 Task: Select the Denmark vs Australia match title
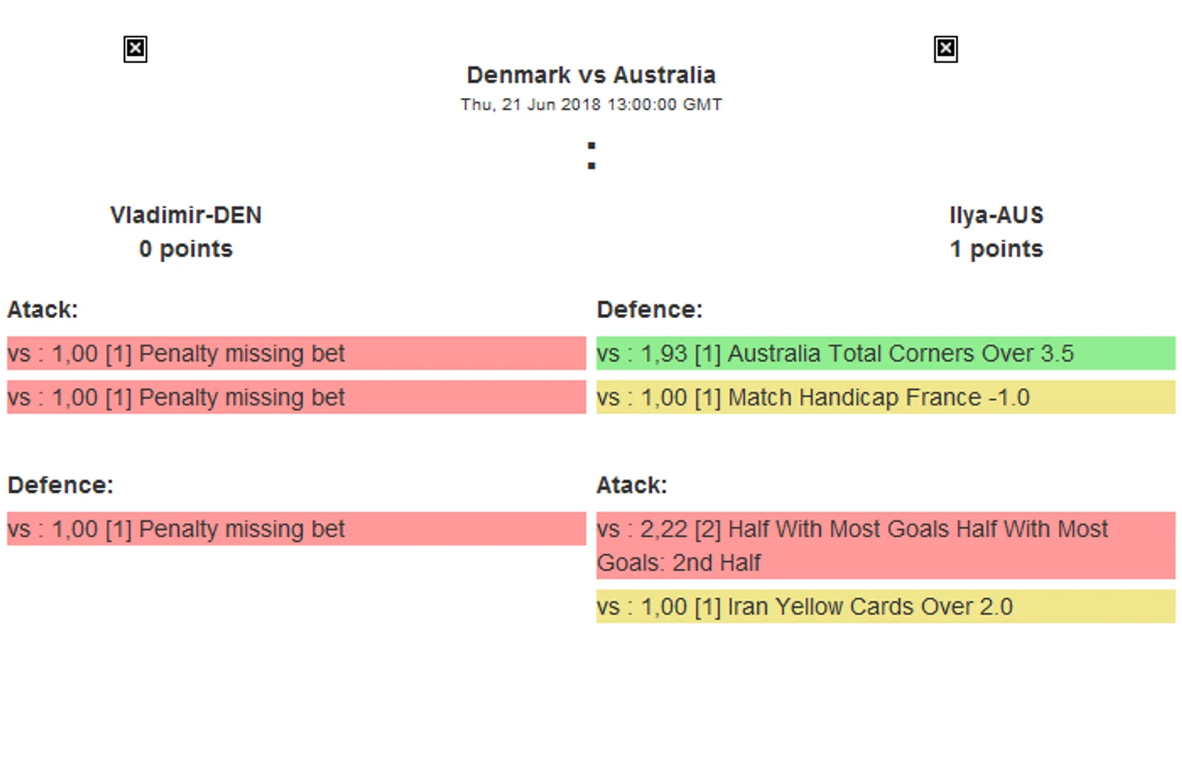[591, 75]
